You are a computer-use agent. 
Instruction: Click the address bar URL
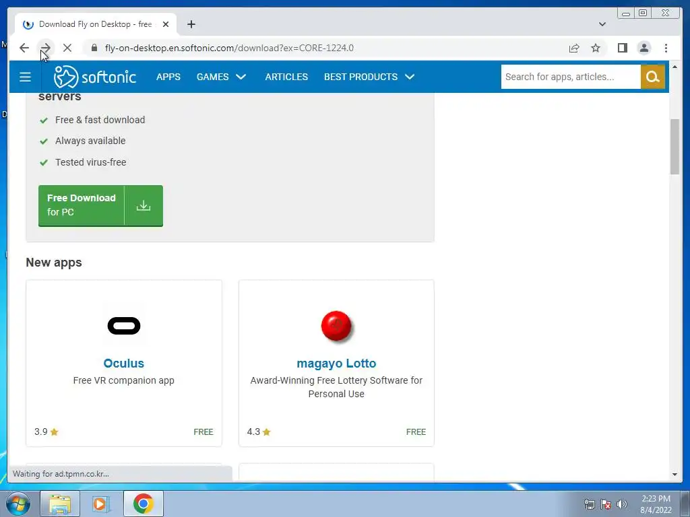tap(229, 48)
